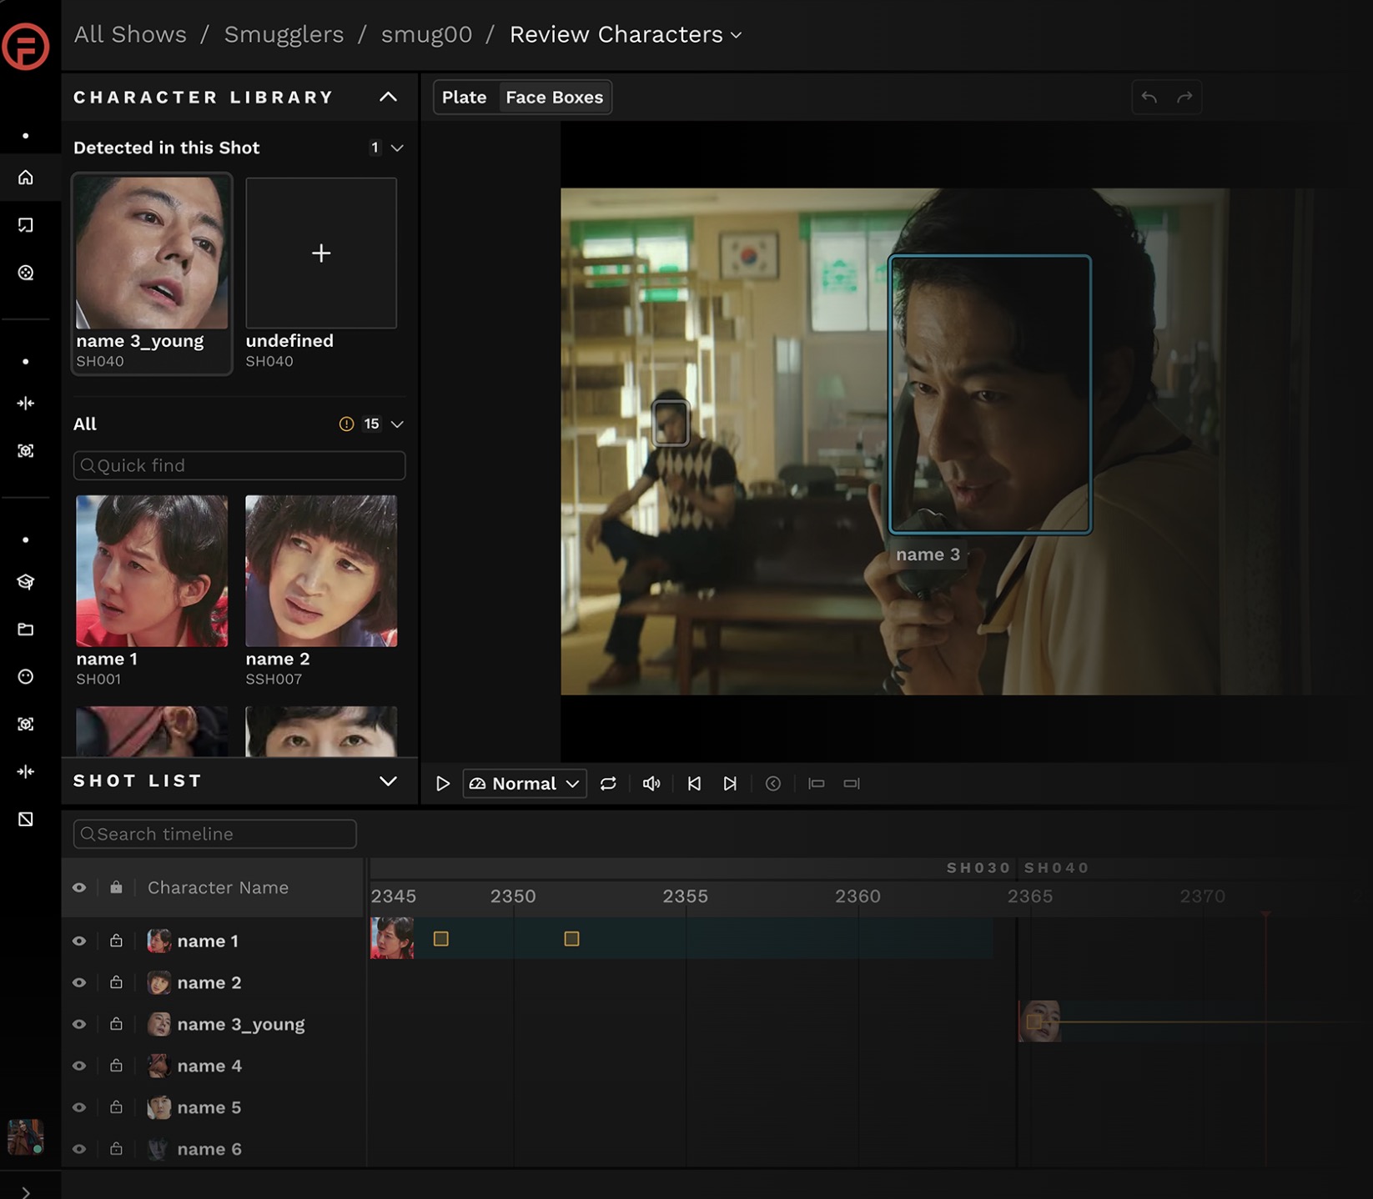Screen dimensions: 1373x1199
Task: Lock the name 4 track
Action: [116, 1066]
